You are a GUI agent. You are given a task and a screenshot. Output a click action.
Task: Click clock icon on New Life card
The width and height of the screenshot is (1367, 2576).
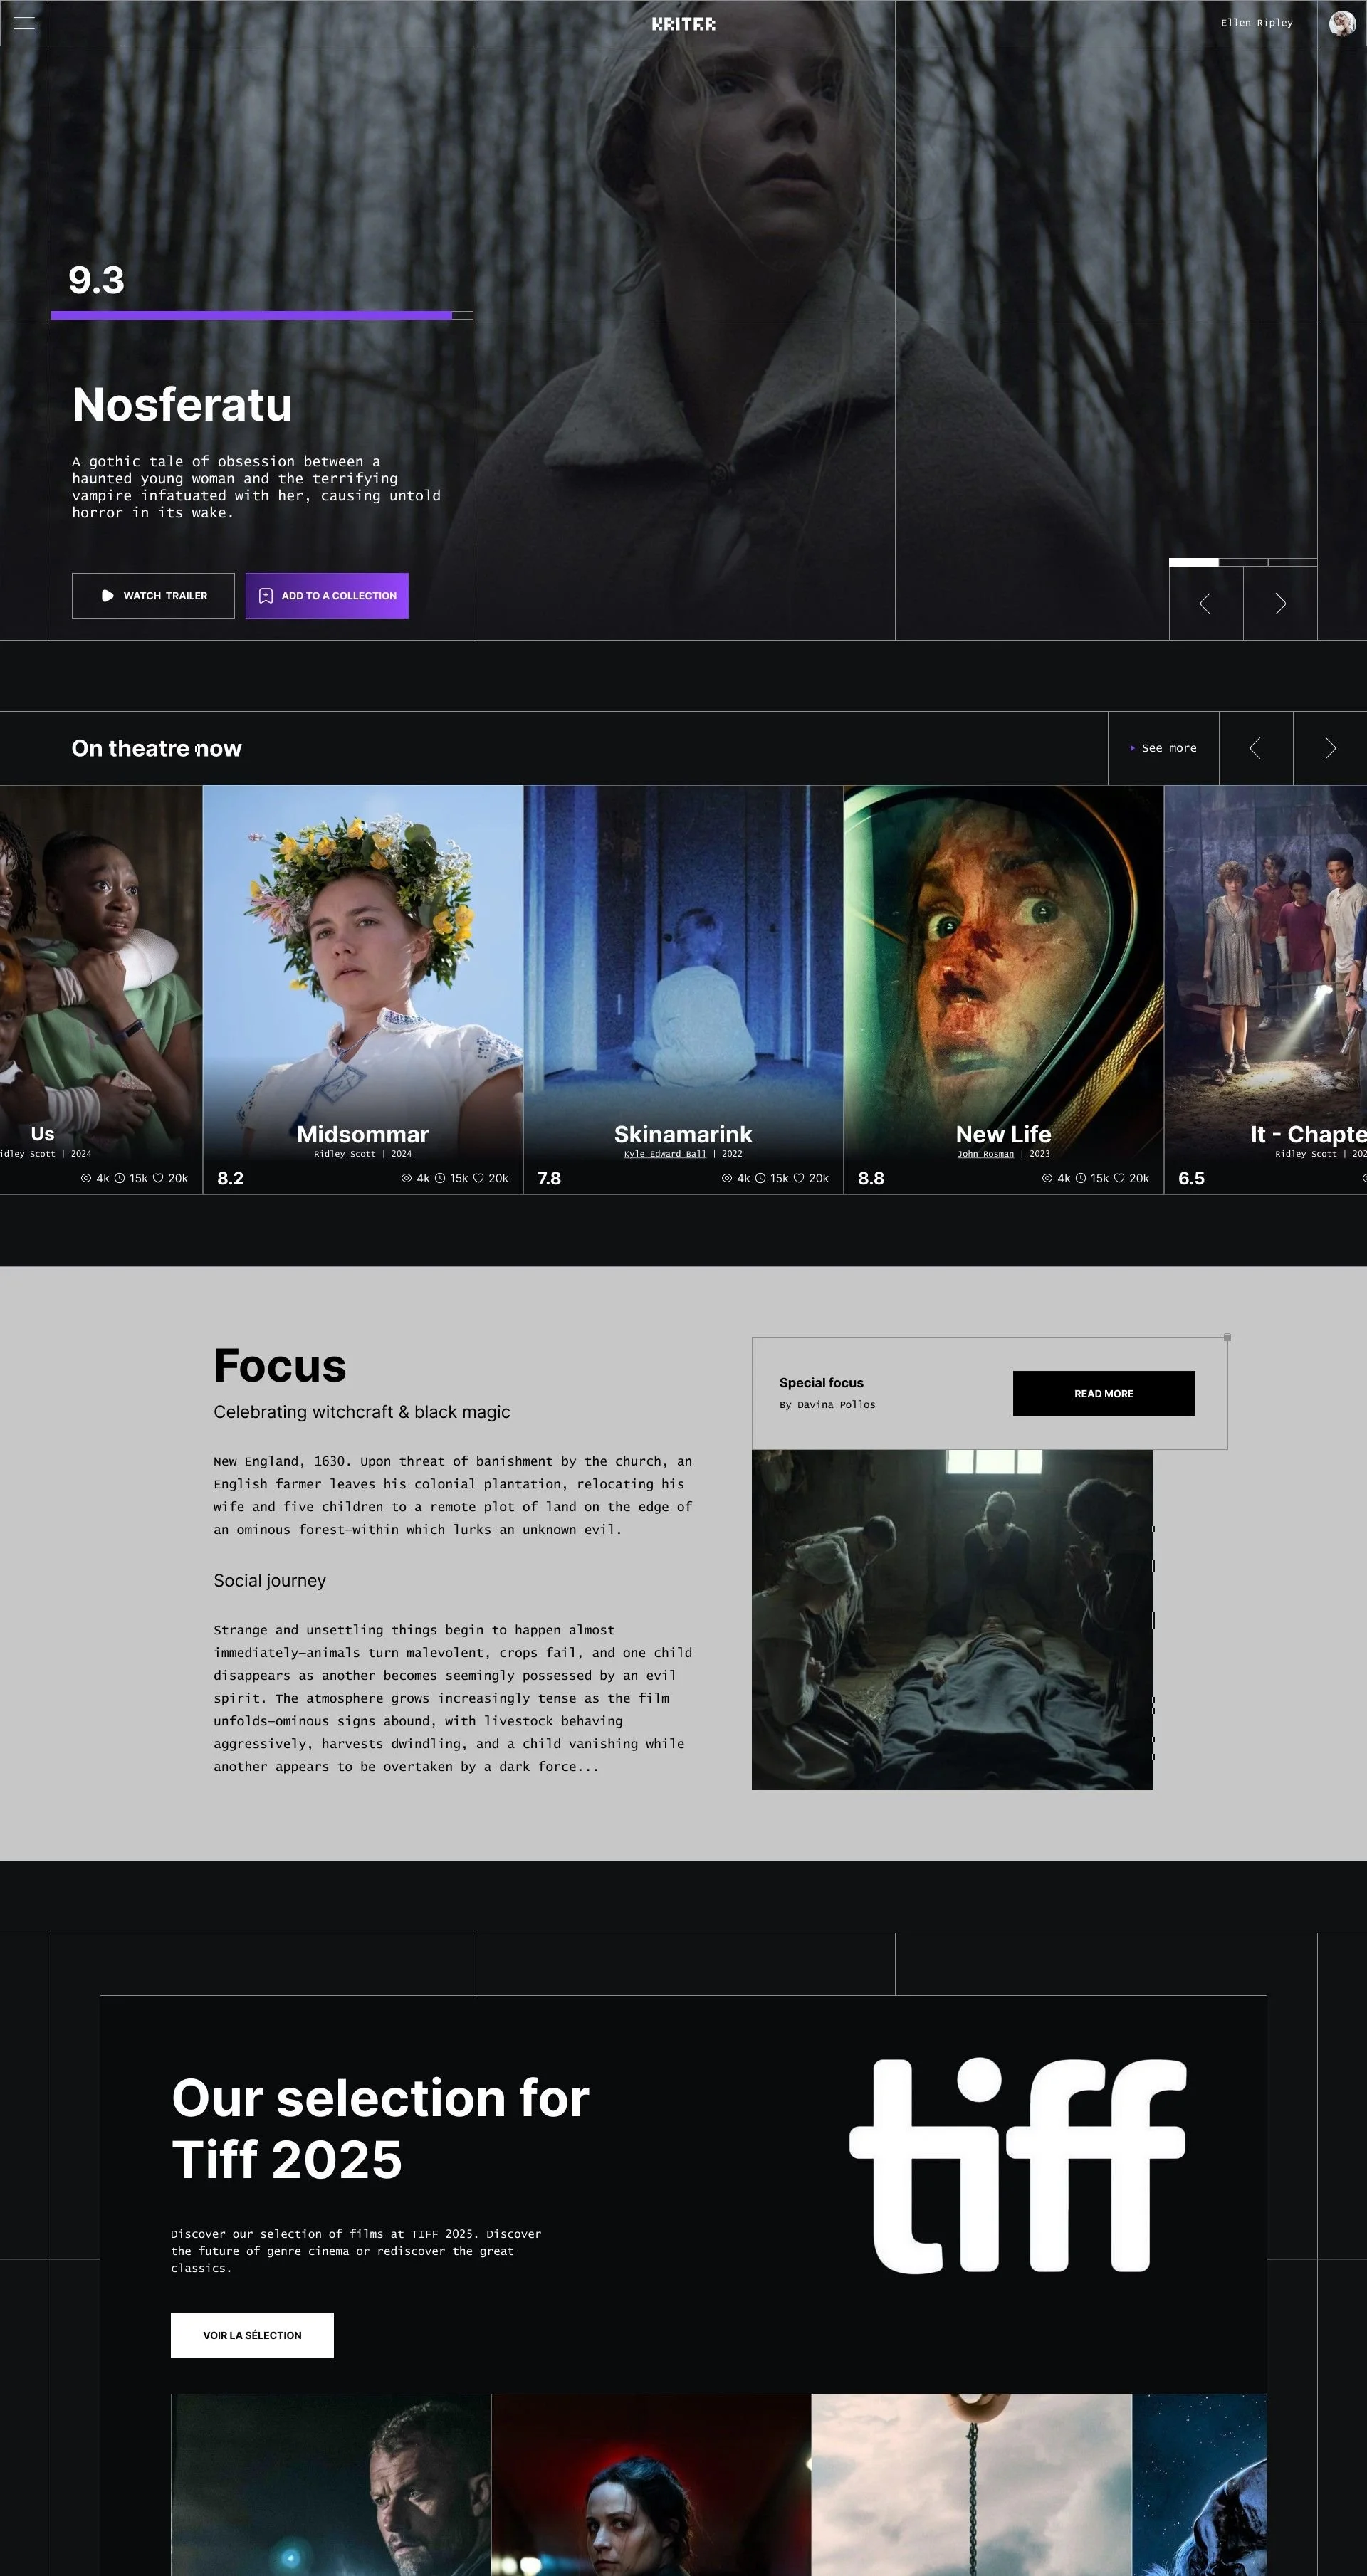tap(1080, 1178)
